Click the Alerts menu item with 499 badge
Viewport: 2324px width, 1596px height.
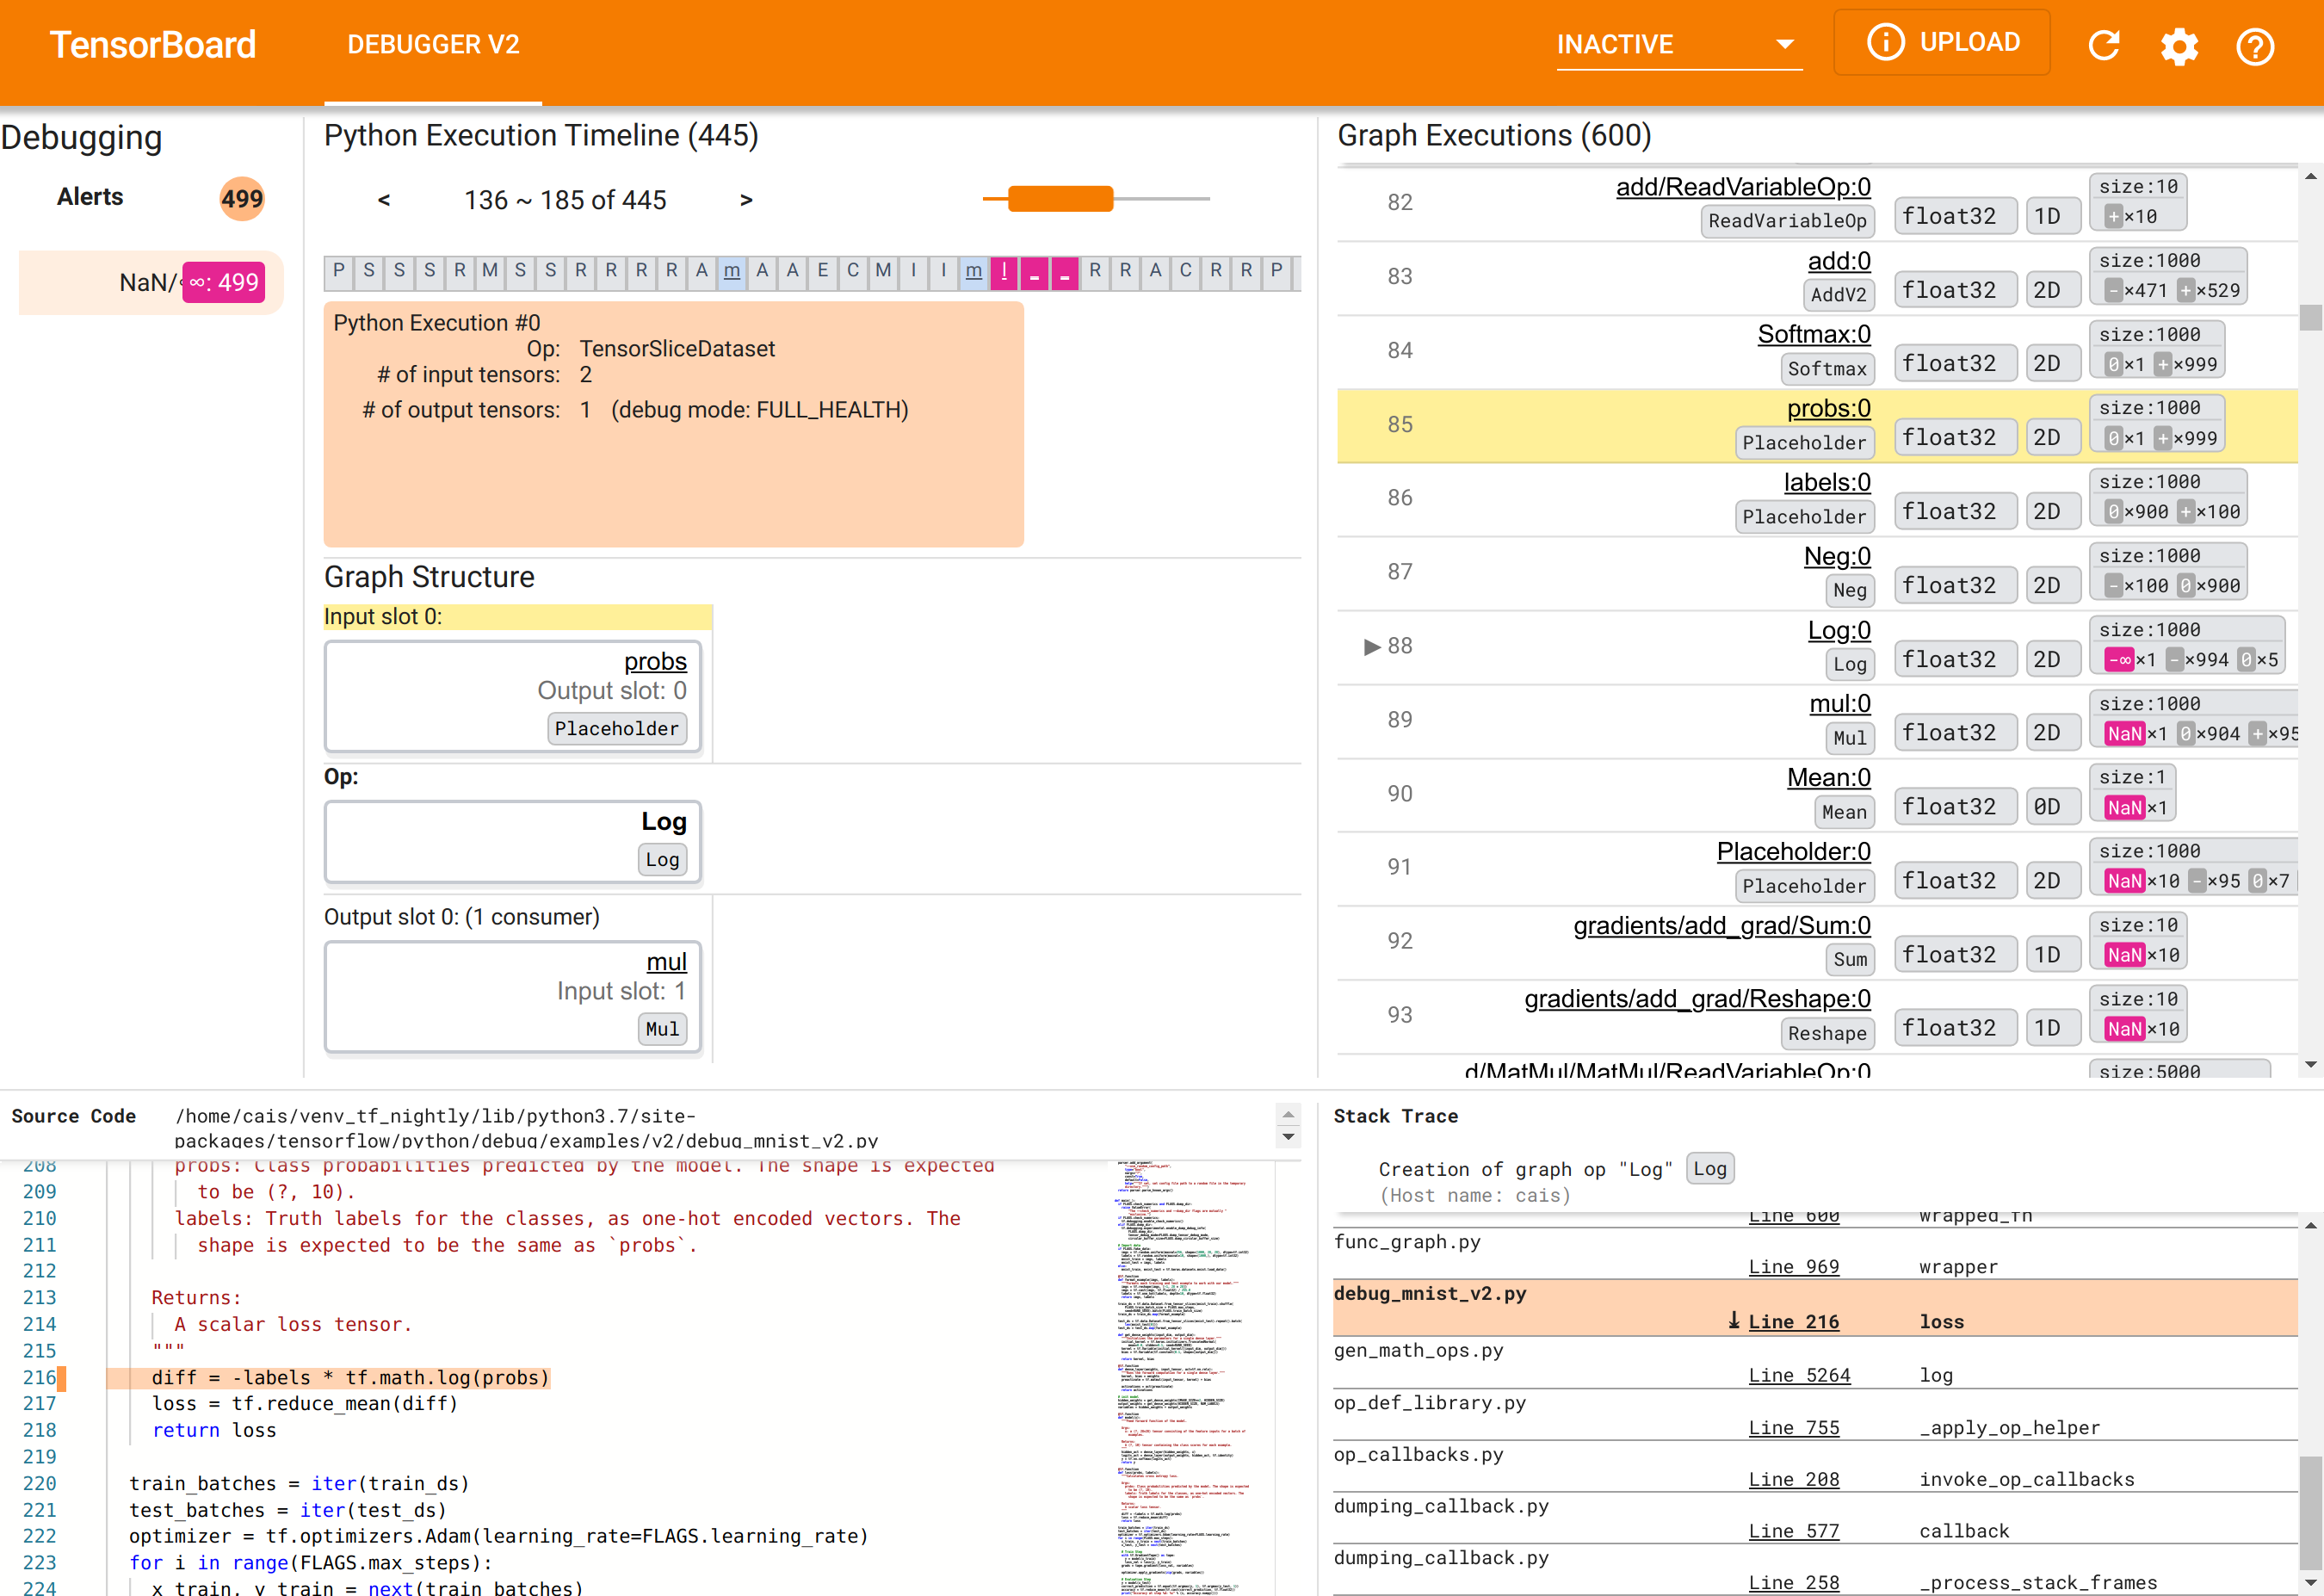(x=150, y=198)
